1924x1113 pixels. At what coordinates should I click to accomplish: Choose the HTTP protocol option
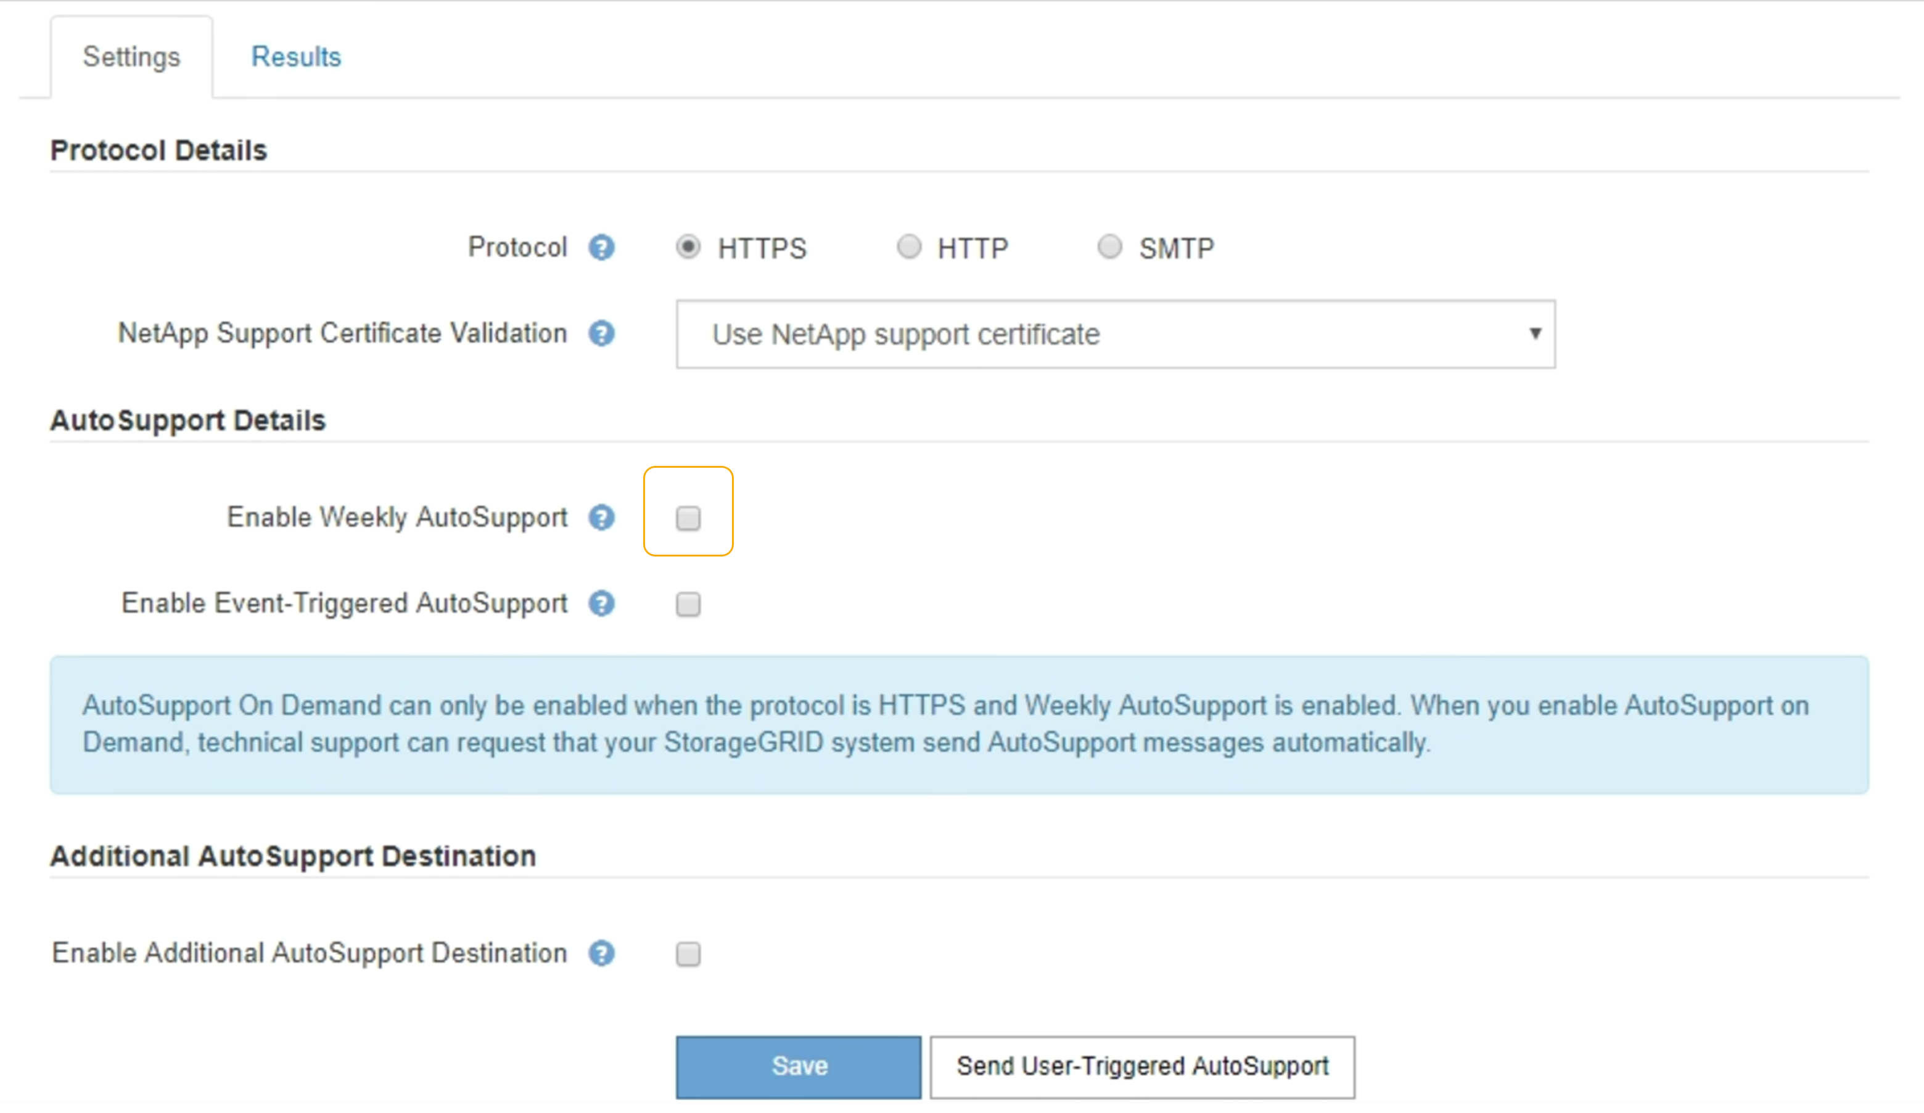click(x=908, y=247)
